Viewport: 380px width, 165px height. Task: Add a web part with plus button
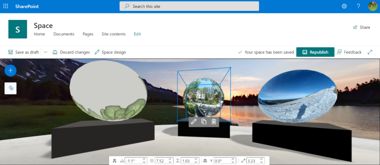tap(10, 71)
